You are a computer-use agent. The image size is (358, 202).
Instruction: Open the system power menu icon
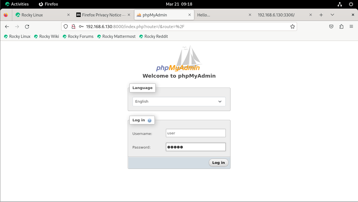point(351,4)
